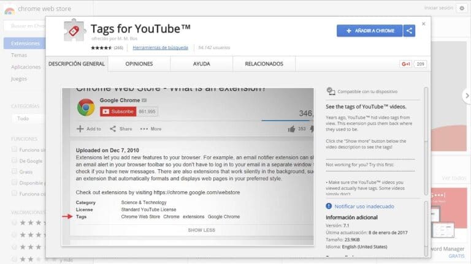
Task: Follow the Herramientas de búsqueda link
Action: pyautogui.click(x=161, y=47)
